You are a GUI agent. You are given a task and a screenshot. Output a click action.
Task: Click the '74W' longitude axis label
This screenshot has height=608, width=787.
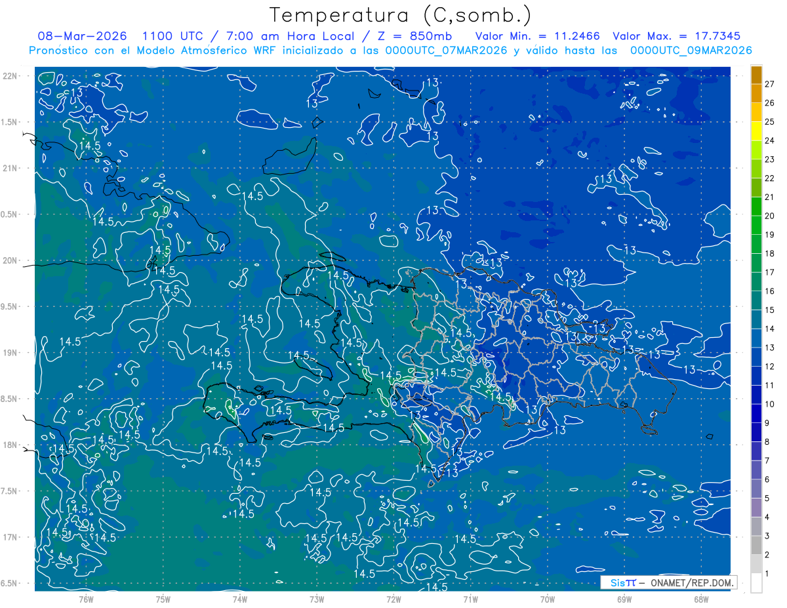pyautogui.click(x=239, y=599)
